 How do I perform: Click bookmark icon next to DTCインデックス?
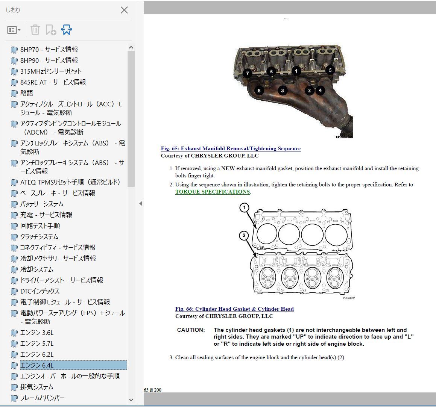point(14,291)
